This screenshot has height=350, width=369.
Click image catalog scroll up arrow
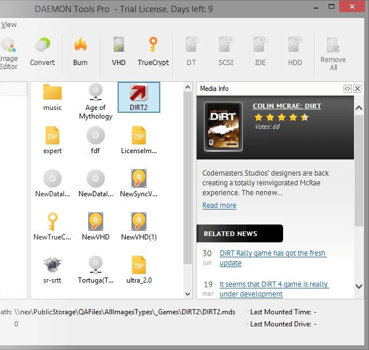(187, 87)
